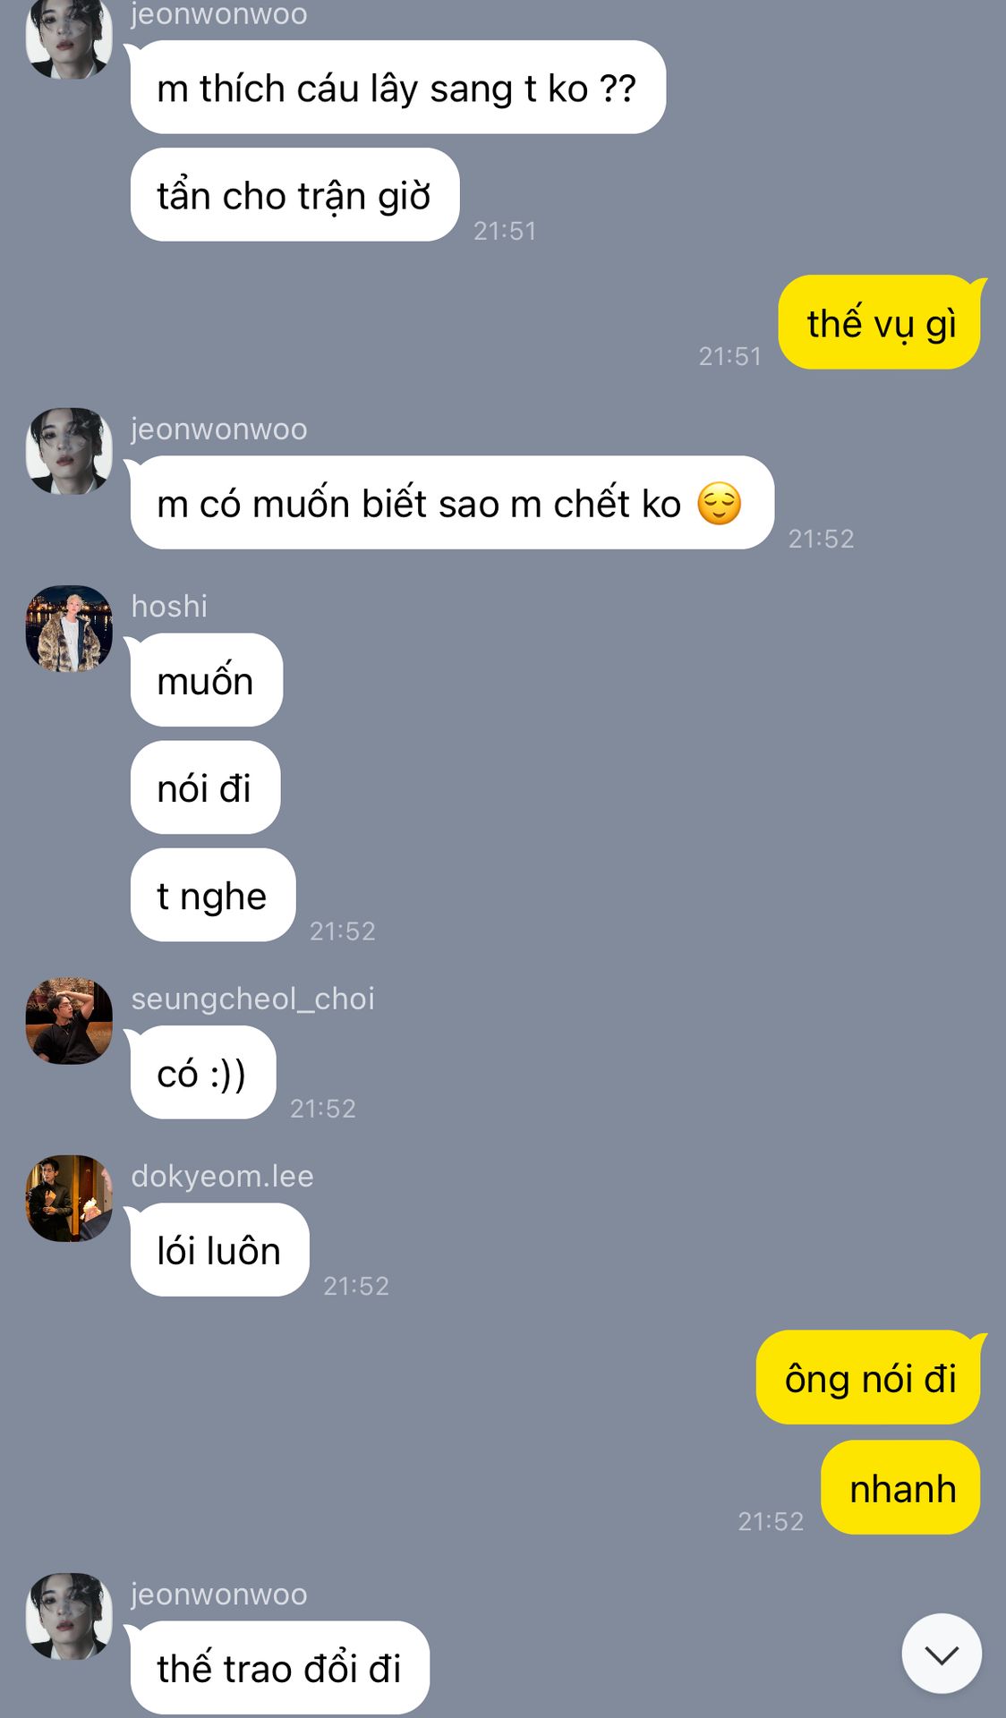The height and width of the screenshot is (1718, 1006).
Task: Tap the 'có :))' message bubble
Action: 201,1072
